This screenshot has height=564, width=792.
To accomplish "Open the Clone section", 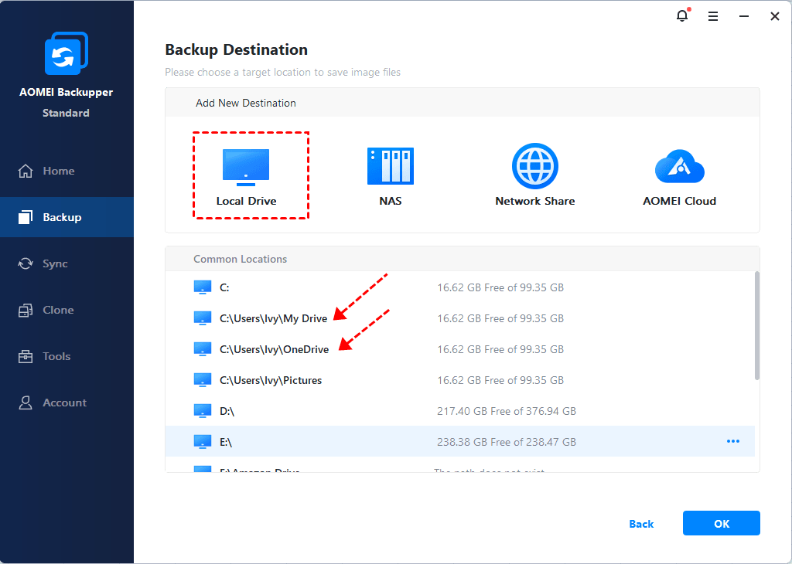I will 58,310.
